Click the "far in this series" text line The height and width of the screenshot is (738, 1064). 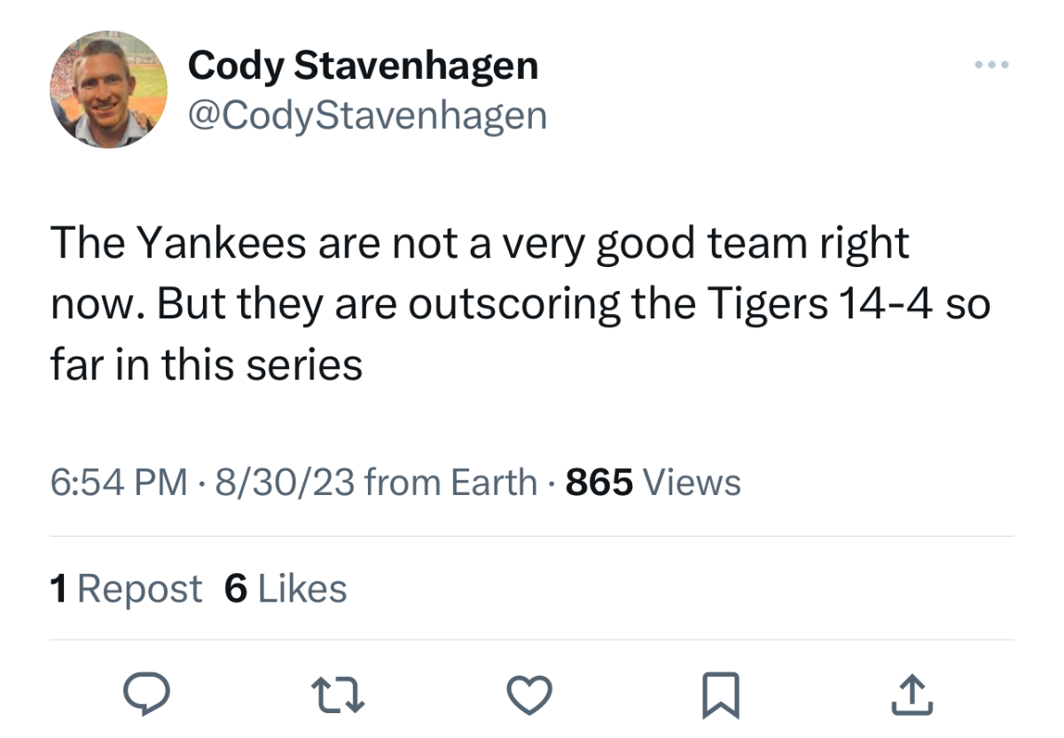click(x=207, y=364)
